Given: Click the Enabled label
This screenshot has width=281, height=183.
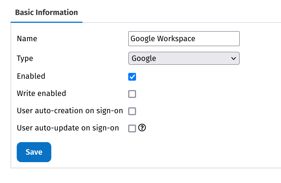Looking at the screenshot, I should coord(31,76).
